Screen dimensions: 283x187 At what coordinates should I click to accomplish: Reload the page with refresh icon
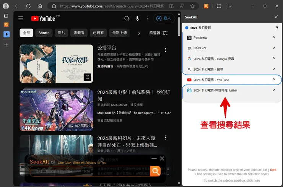(28, 6)
